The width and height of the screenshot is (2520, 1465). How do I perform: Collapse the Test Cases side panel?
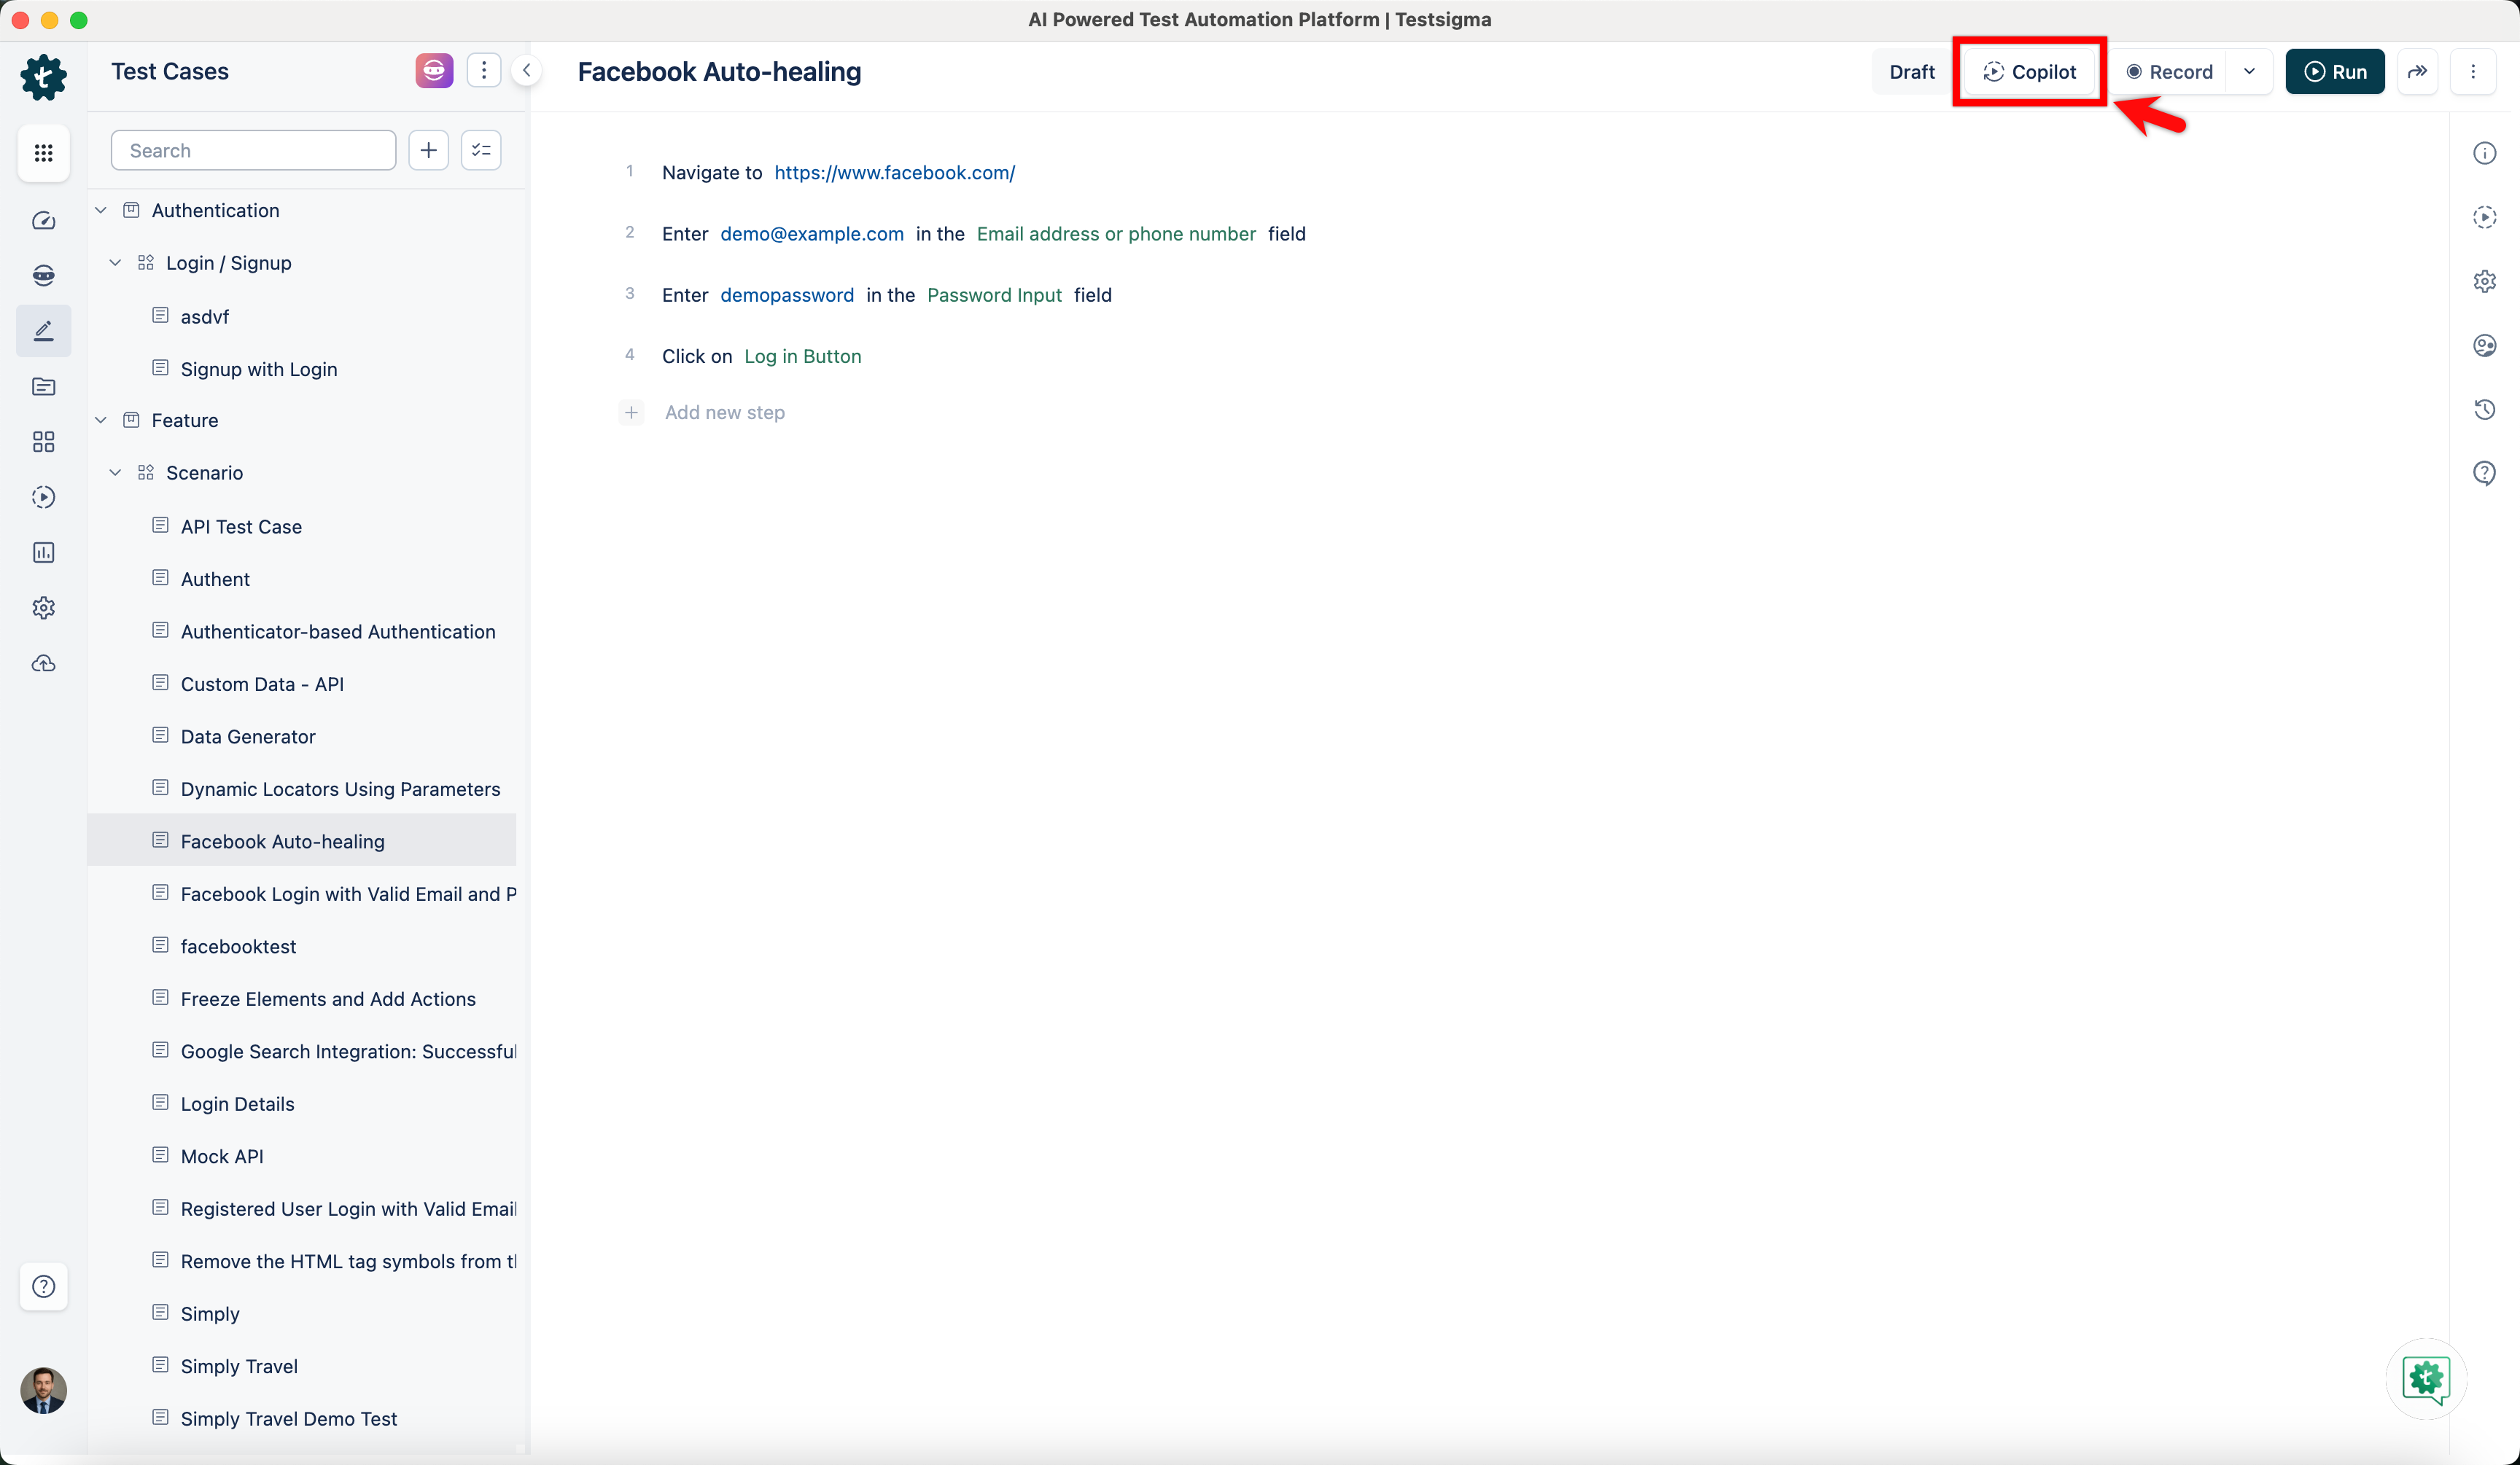pyautogui.click(x=527, y=71)
